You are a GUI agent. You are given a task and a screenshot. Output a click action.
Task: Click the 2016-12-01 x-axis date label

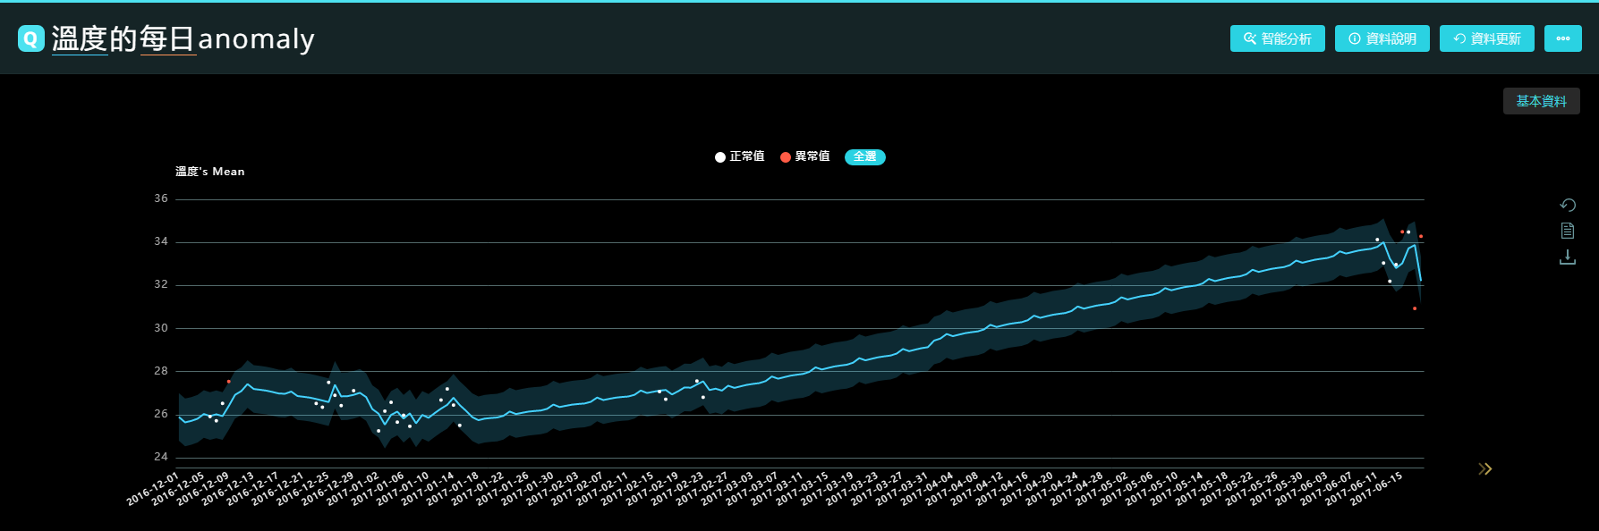[x=154, y=488]
